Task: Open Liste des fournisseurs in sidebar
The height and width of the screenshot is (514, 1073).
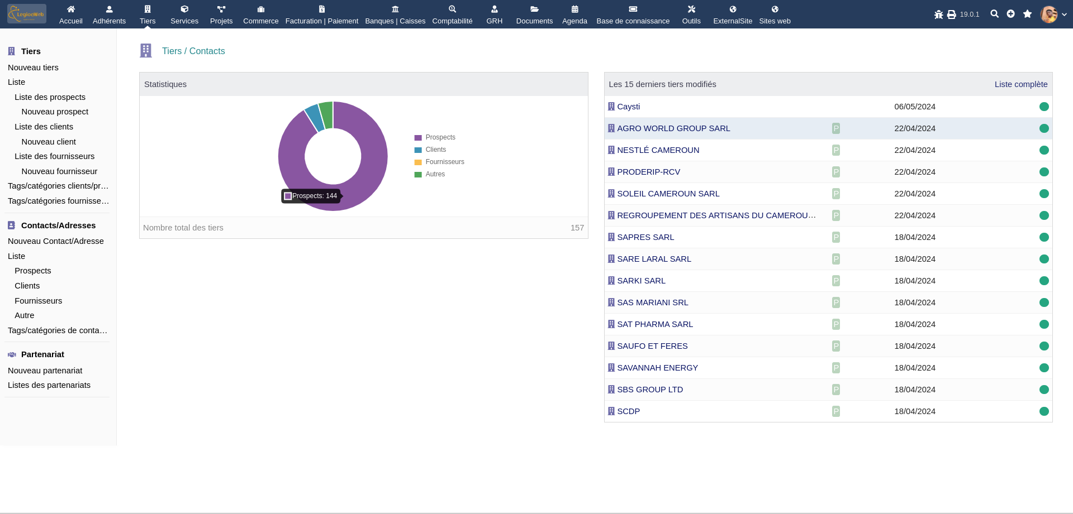Action: [x=54, y=156]
